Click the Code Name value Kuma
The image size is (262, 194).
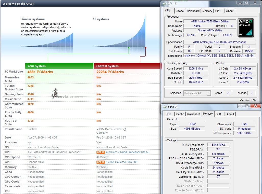197,26
